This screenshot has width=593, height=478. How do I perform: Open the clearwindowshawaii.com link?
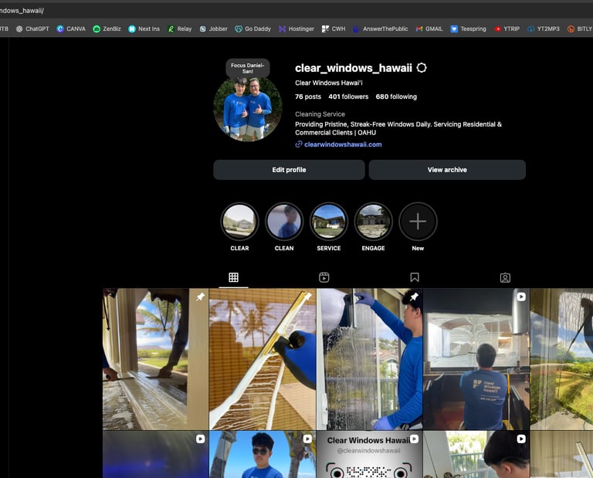(343, 144)
